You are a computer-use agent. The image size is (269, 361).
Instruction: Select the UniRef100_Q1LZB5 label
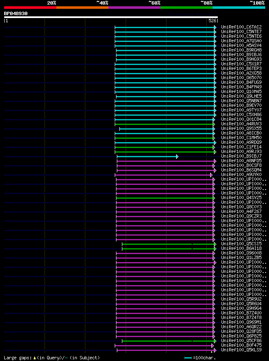click(x=241, y=257)
